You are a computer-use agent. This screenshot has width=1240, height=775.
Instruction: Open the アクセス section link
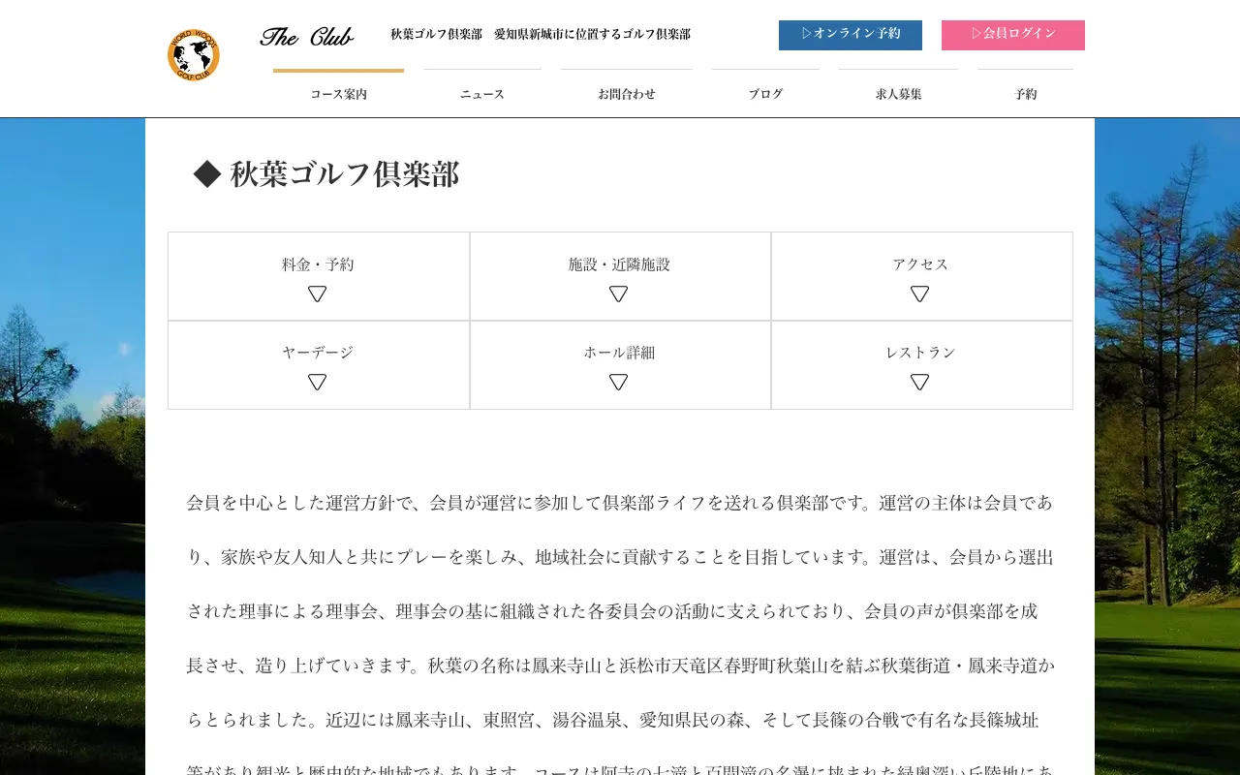click(920, 264)
